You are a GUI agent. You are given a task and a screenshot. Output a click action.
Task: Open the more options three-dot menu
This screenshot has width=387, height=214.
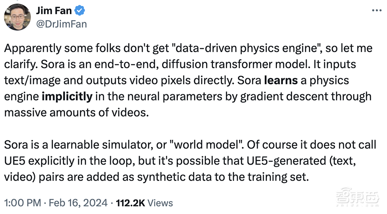(376, 10)
